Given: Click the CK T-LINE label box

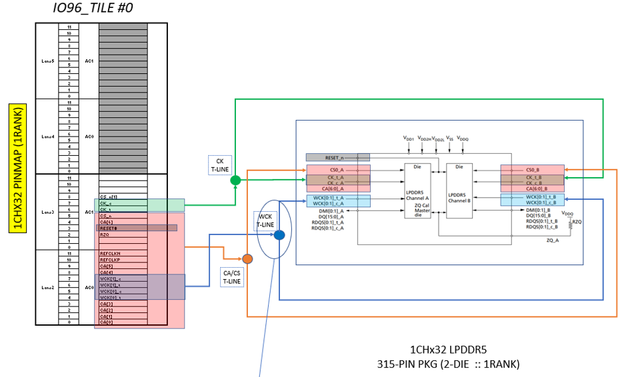Looking at the screenshot, I should pos(220,165).
